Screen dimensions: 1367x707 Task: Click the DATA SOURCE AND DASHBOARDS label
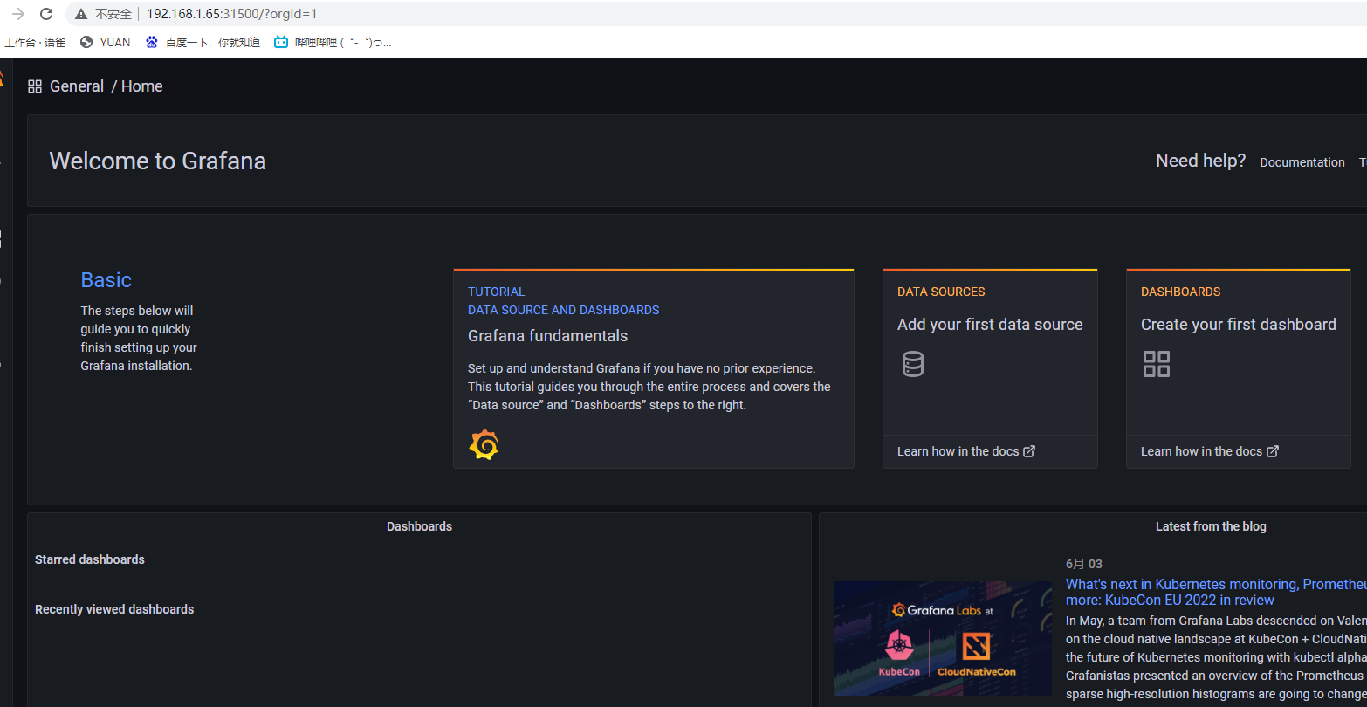pyautogui.click(x=564, y=310)
